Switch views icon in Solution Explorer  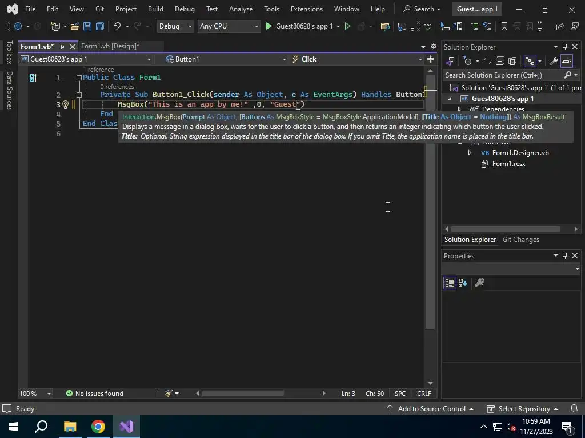coord(450,60)
